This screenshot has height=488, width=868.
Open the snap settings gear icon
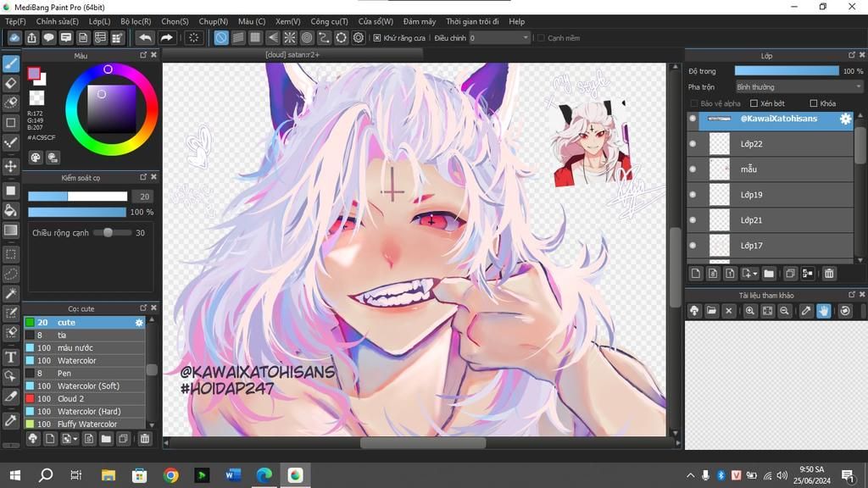pos(359,37)
